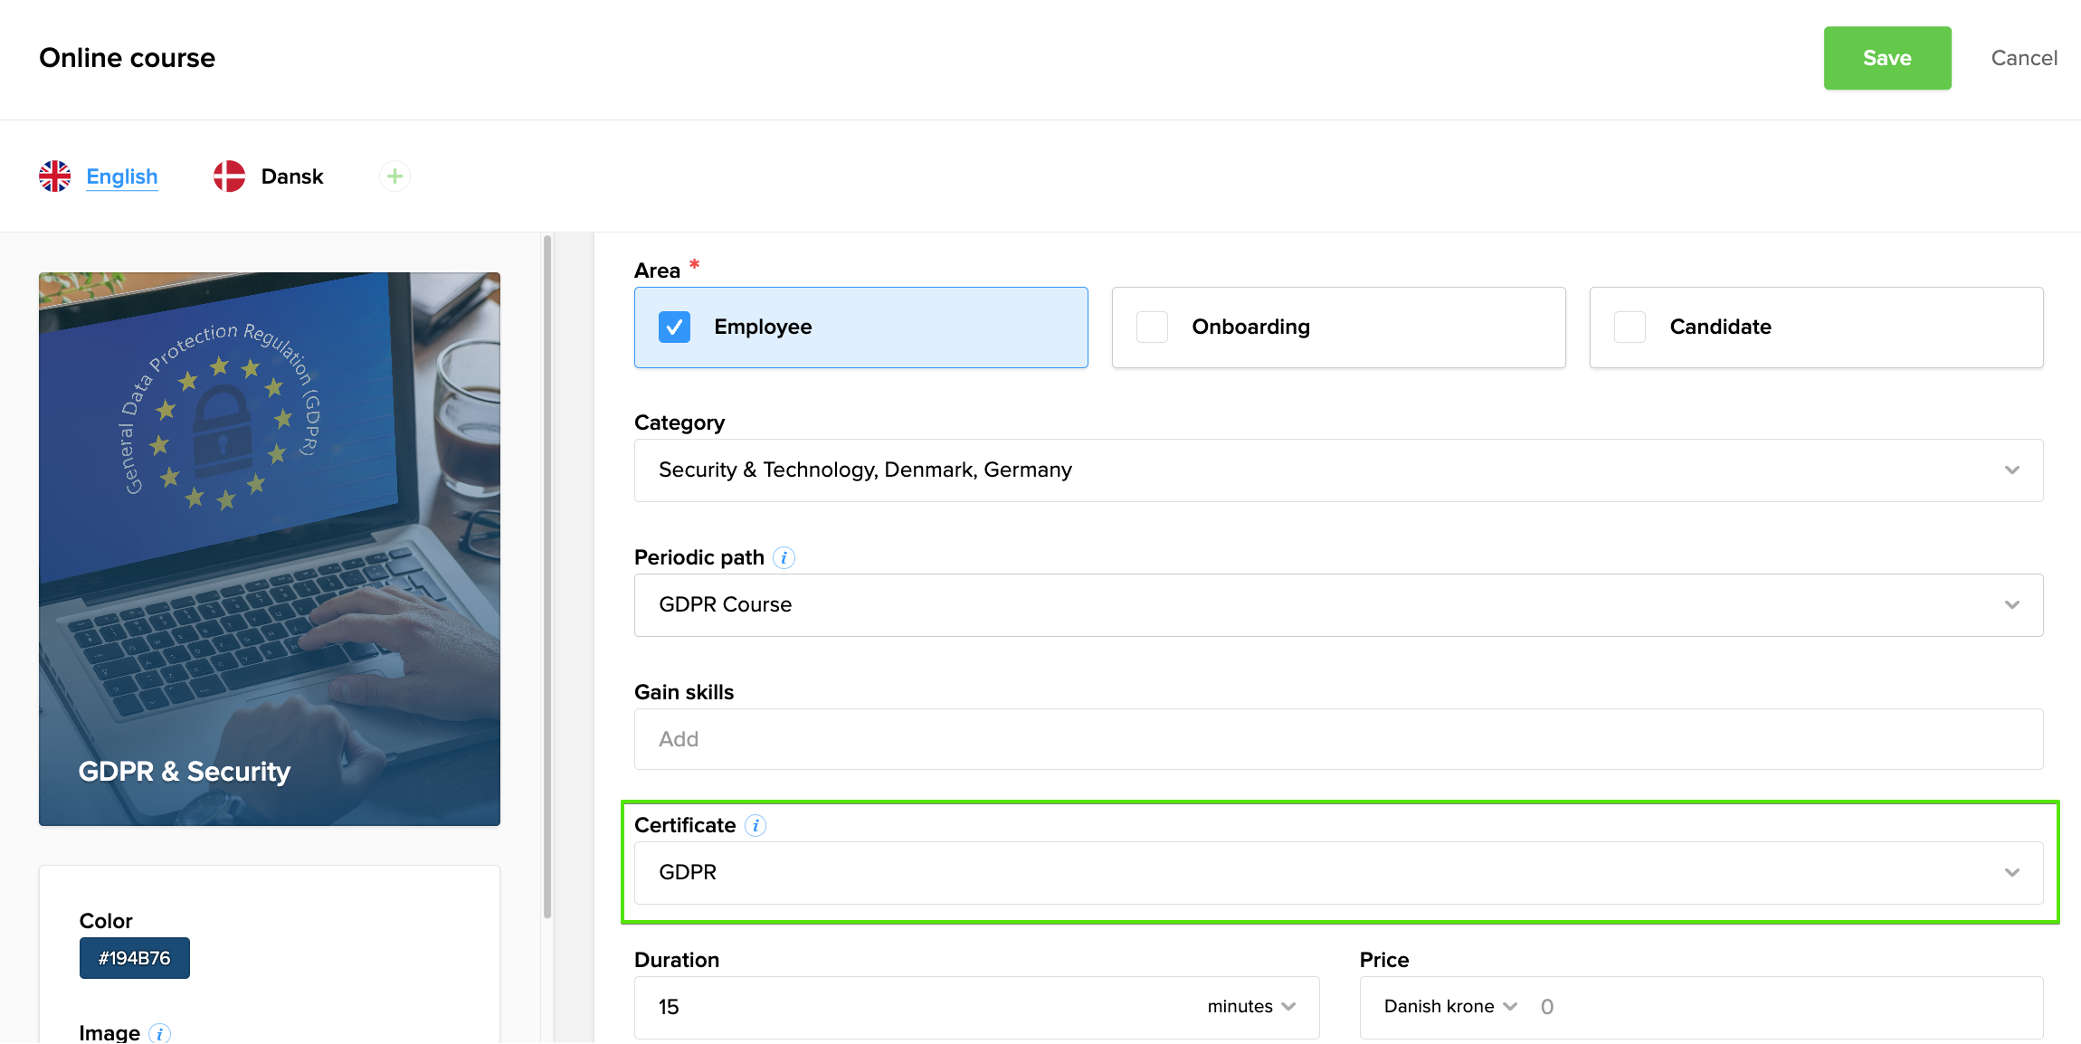
Task: Check the Onboarding area checkbox
Action: pos(1152,327)
